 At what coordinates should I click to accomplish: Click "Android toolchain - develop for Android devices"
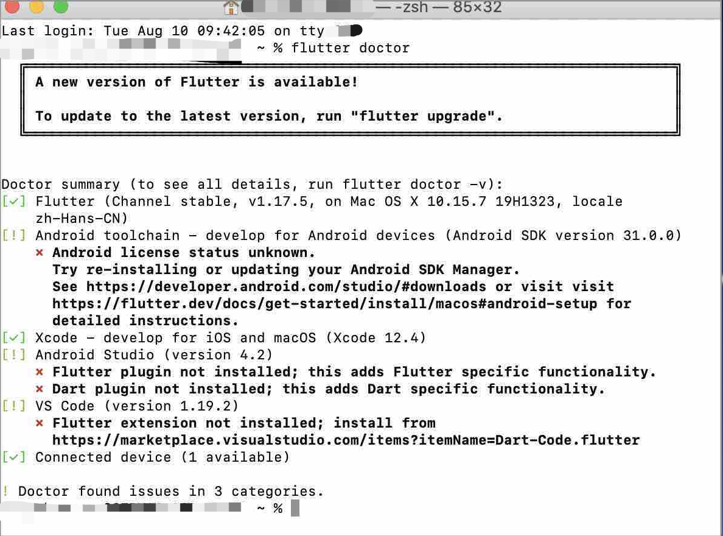tap(235, 236)
